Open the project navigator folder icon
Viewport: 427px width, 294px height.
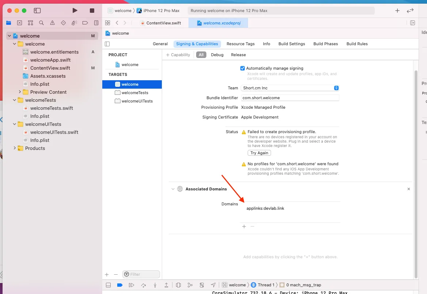(9, 23)
